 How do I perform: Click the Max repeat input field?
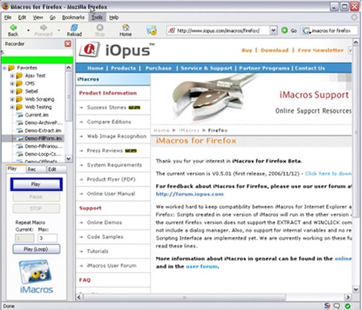click(47, 238)
